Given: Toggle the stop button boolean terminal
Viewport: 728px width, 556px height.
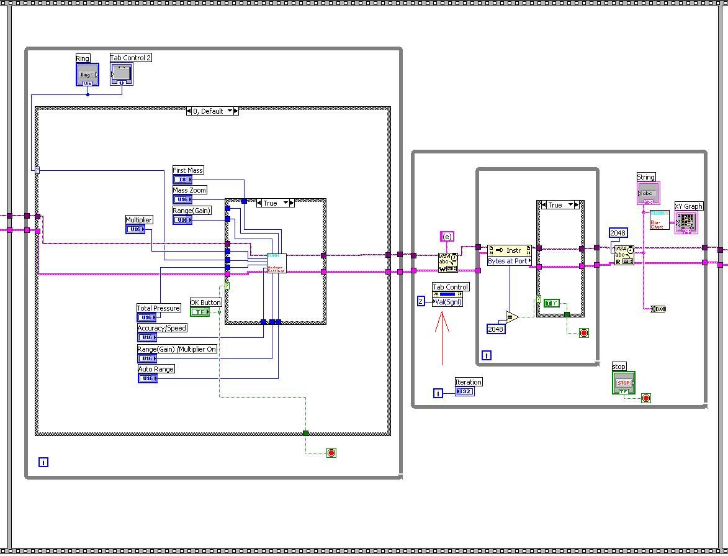Looking at the screenshot, I should point(624,383).
